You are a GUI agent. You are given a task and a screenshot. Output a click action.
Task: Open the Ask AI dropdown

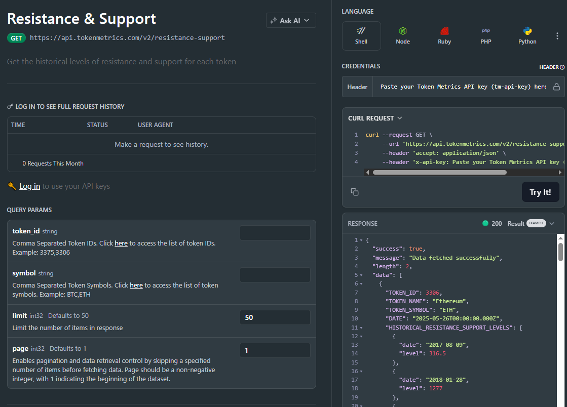291,20
